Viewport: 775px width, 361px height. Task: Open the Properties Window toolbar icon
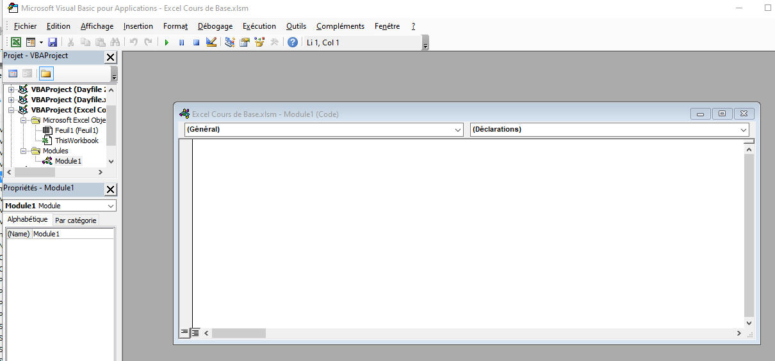(x=245, y=42)
